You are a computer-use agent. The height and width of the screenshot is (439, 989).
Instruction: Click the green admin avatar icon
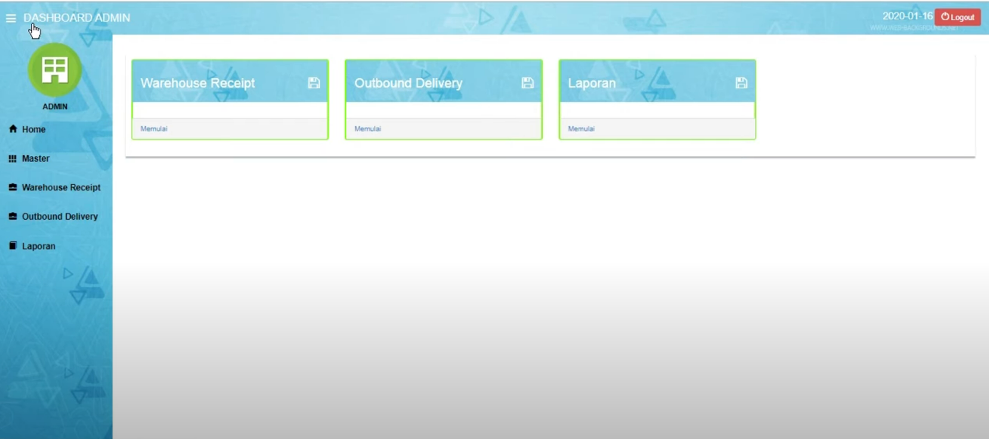55,70
